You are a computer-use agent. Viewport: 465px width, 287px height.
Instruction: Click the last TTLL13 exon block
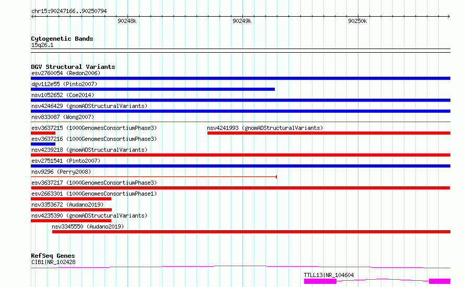pos(440,281)
